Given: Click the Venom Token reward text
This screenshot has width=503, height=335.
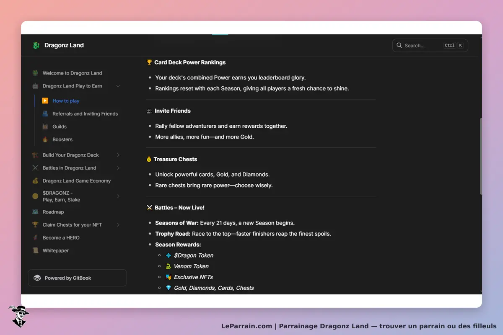Looking at the screenshot, I should pyautogui.click(x=191, y=266).
